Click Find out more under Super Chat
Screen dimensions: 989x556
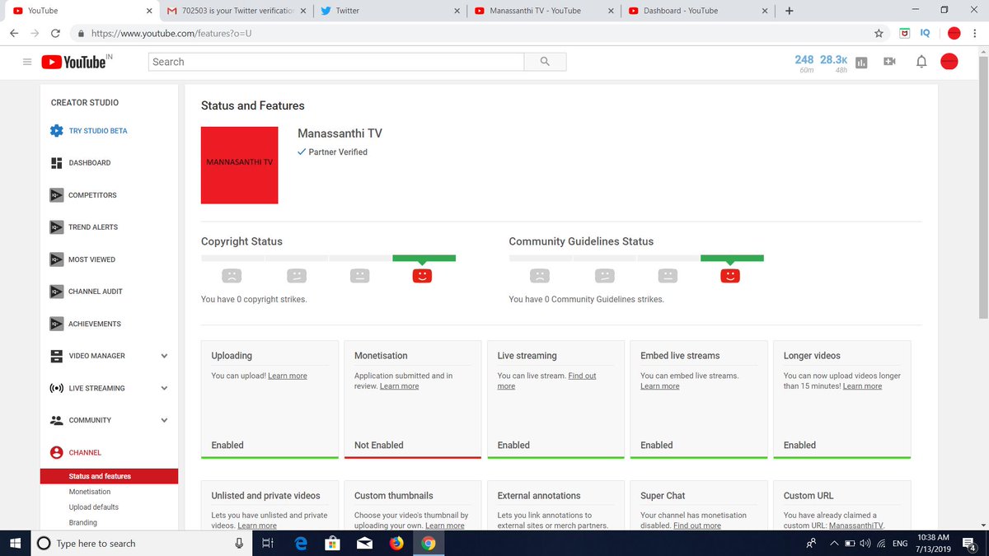[697, 526]
